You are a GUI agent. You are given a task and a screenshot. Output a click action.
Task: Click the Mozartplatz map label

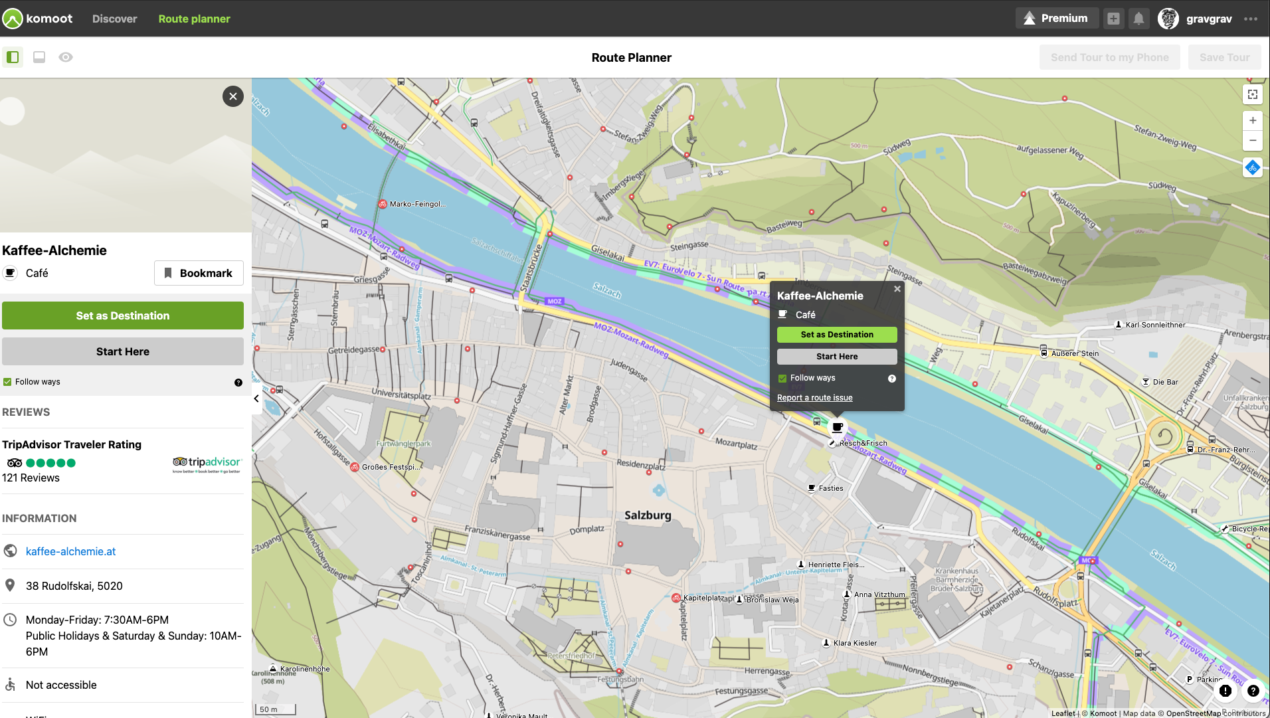736,444
